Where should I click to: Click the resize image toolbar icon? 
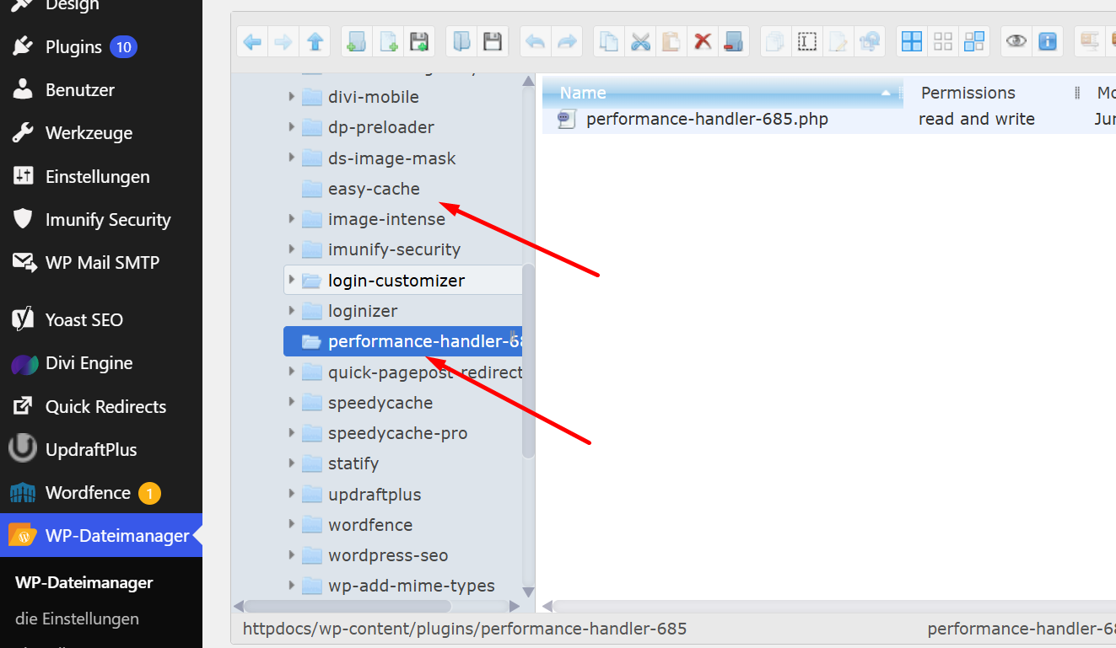coord(870,41)
